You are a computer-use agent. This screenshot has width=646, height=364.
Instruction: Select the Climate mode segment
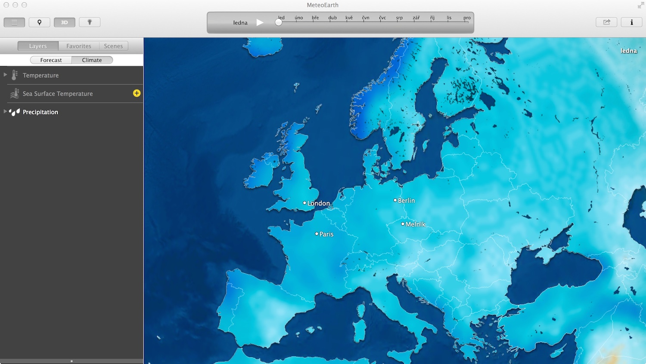pos(92,60)
